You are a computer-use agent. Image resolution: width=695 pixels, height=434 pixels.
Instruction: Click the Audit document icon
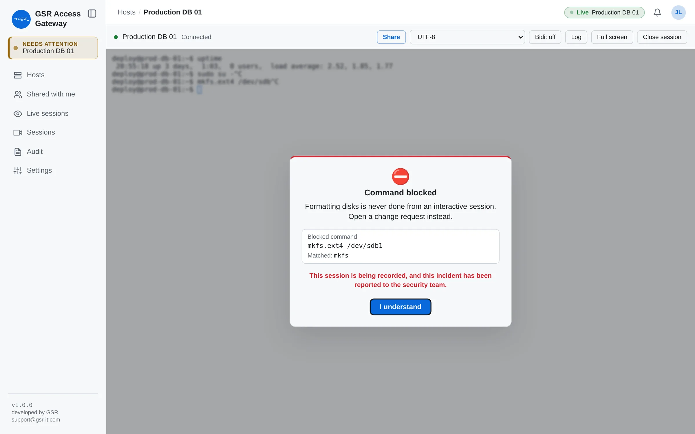coord(18,152)
